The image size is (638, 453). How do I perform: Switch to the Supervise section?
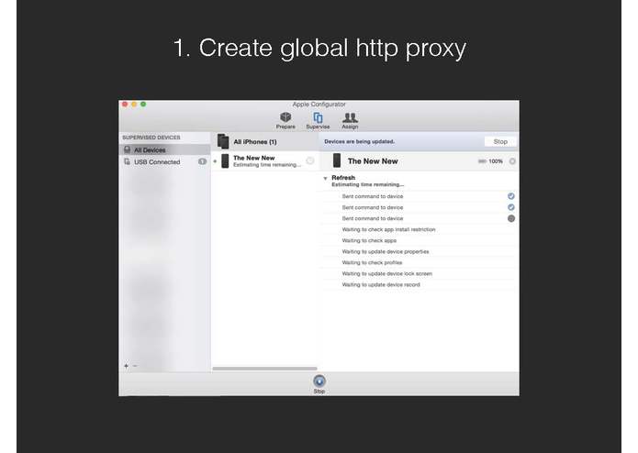(318, 121)
